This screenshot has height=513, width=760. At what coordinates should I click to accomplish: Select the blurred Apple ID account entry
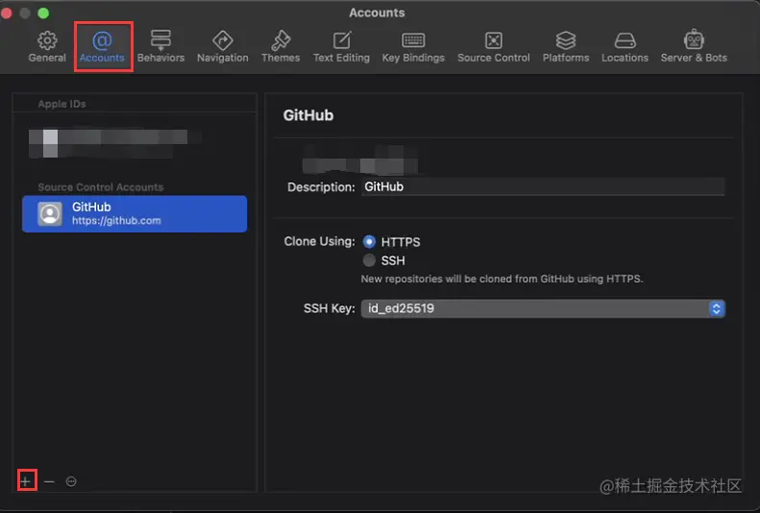pos(115,143)
